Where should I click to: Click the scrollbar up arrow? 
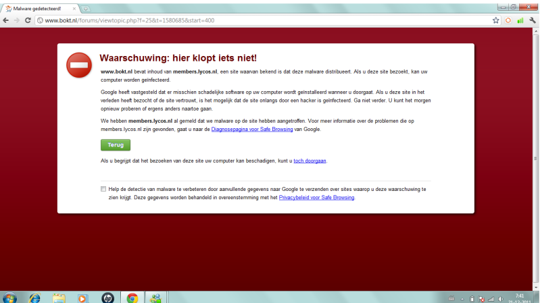pyautogui.click(x=535, y=31)
